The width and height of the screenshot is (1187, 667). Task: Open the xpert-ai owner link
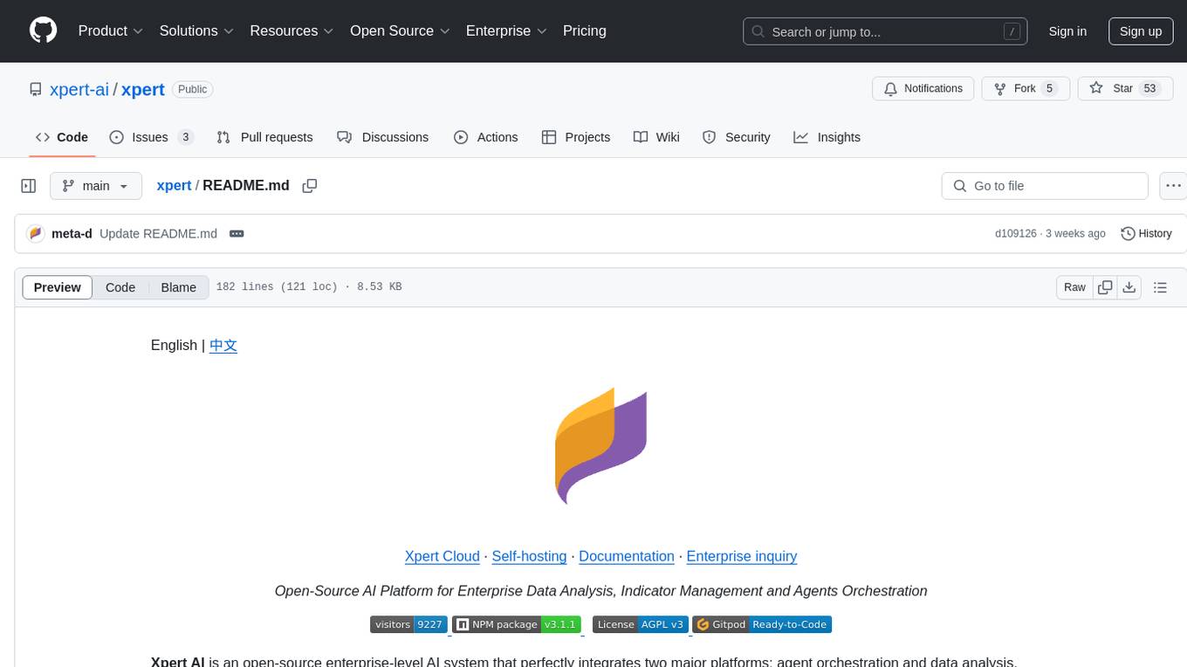(x=79, y=89)
